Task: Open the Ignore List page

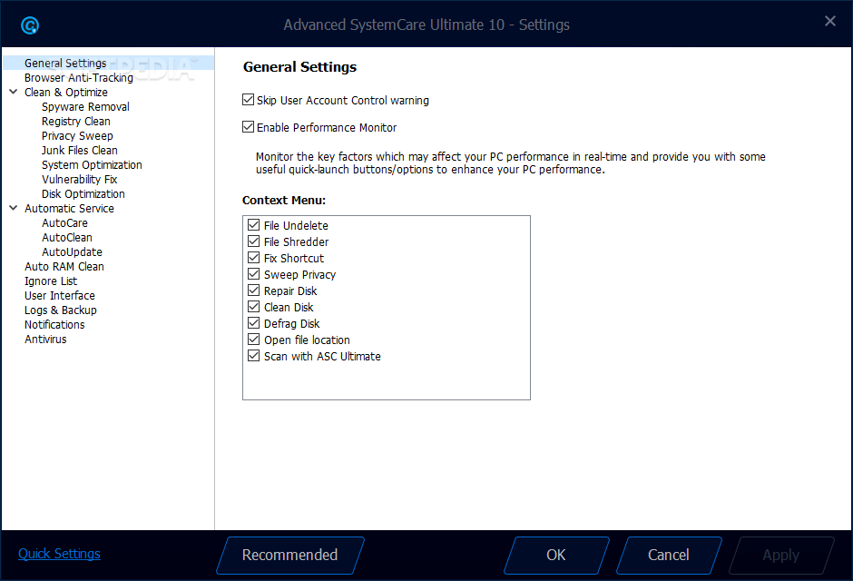Action: pos(51,281)
